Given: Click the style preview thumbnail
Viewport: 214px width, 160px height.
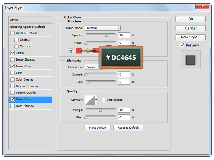Looking at the screenshot, I should [x=190, y=60].
